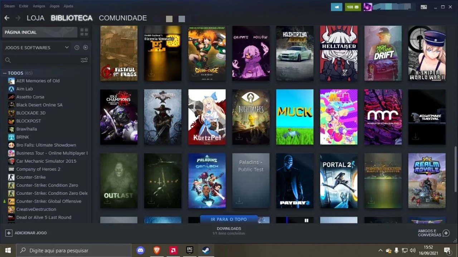Switch to grid collections view icon
This screenshot has height=257, width=458.
[84, 32]
